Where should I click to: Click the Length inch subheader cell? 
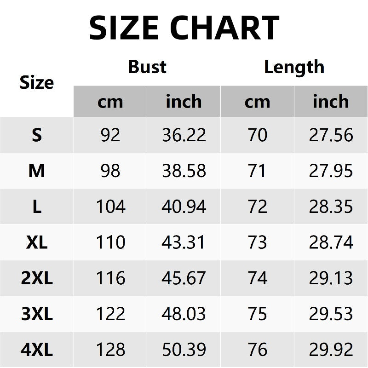(331, 102)
